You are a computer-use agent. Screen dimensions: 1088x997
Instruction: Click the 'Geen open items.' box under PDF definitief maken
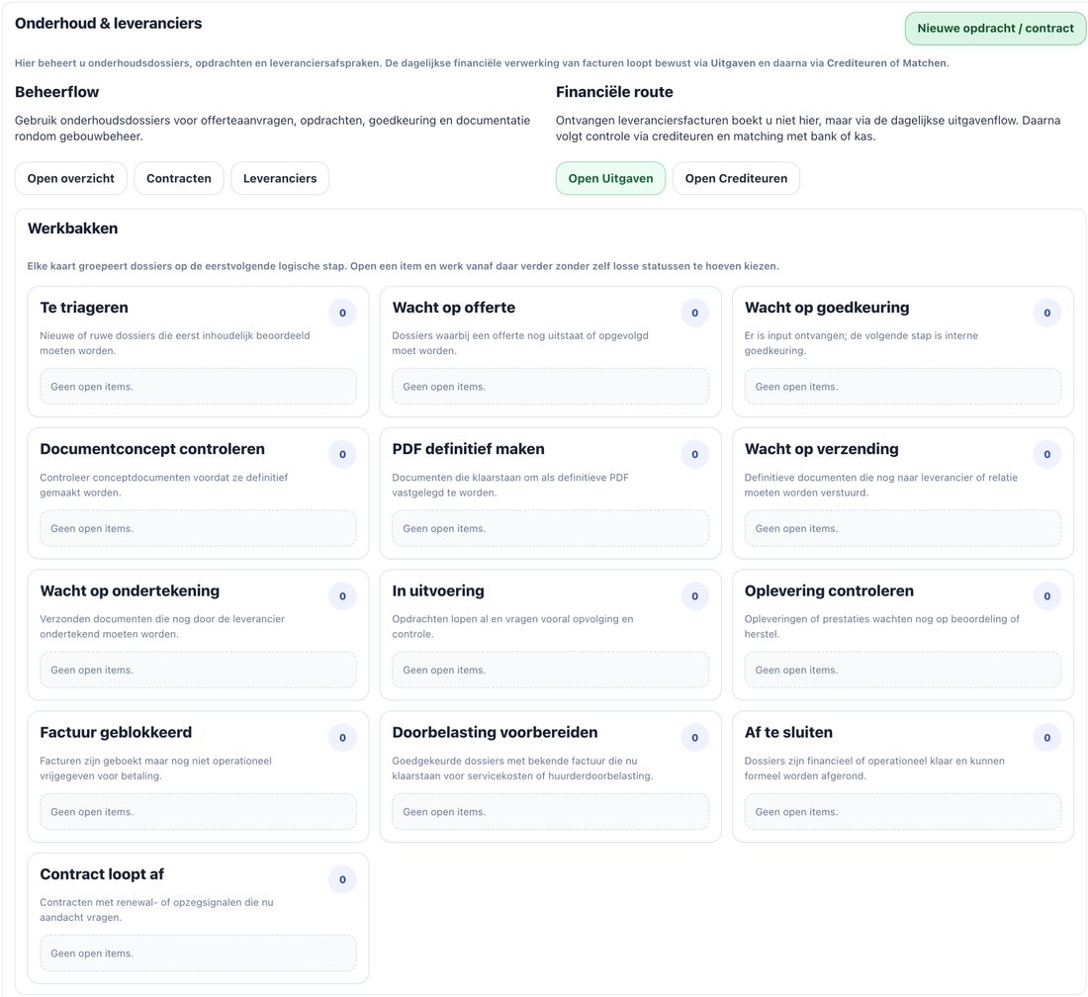click(550, 528)
